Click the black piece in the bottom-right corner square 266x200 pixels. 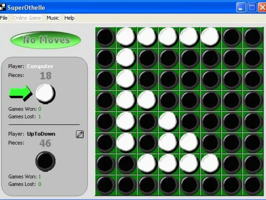point(253,185)
